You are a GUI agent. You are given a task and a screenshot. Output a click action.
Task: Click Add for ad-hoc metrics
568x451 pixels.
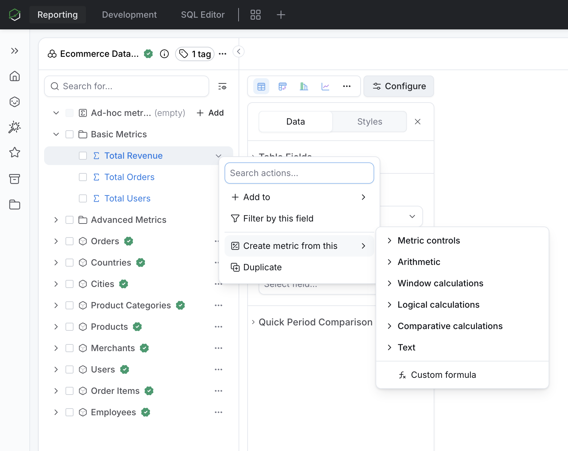tap(210, 113)
